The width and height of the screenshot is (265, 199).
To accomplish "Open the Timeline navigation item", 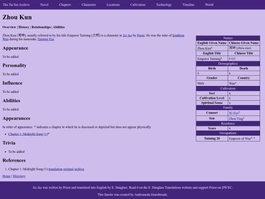I will pos(188,5).
